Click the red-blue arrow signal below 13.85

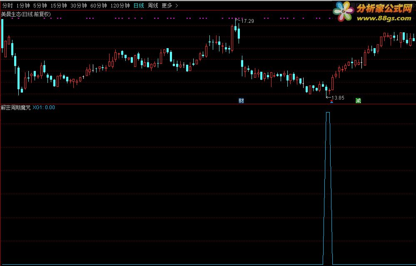331,101
